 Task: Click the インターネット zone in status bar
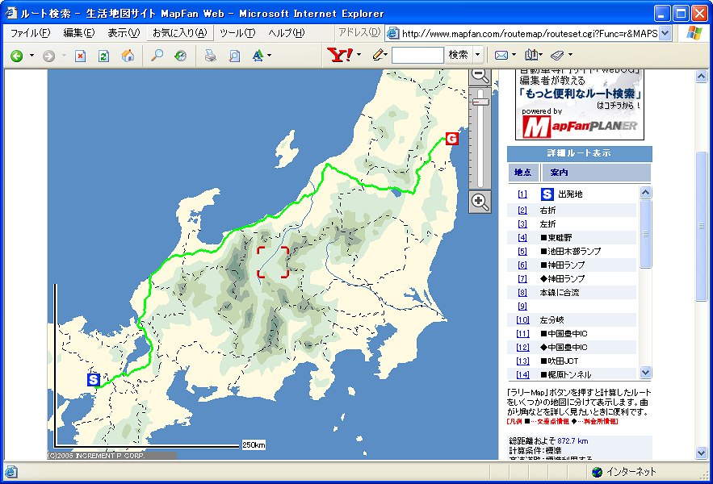[x=624, y=472]
